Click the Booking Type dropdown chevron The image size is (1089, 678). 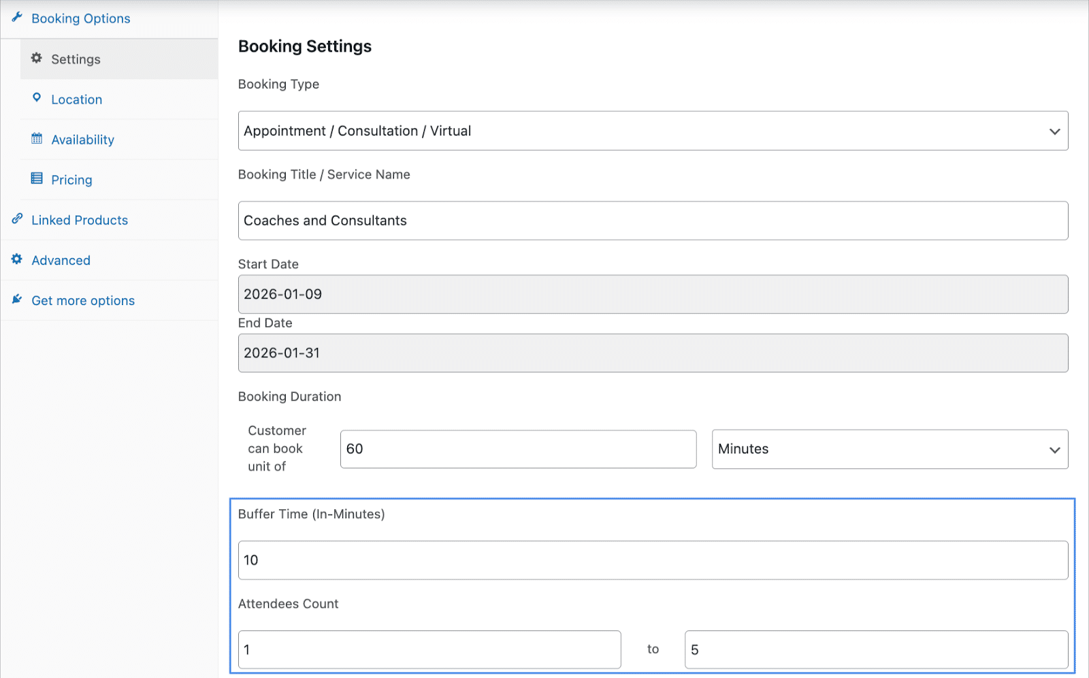1054,131
